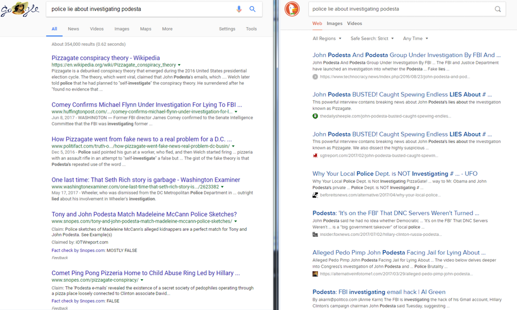This screenshot has width=517, height=310.
Task: Click the Google voice search microphone icon
Action: (x=239, y=9)
